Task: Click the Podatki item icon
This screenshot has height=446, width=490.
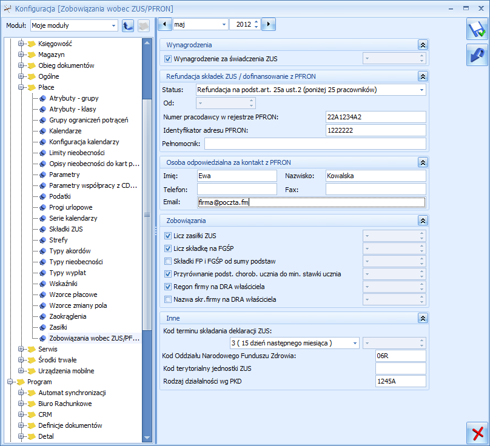Action: pos(43,196)
